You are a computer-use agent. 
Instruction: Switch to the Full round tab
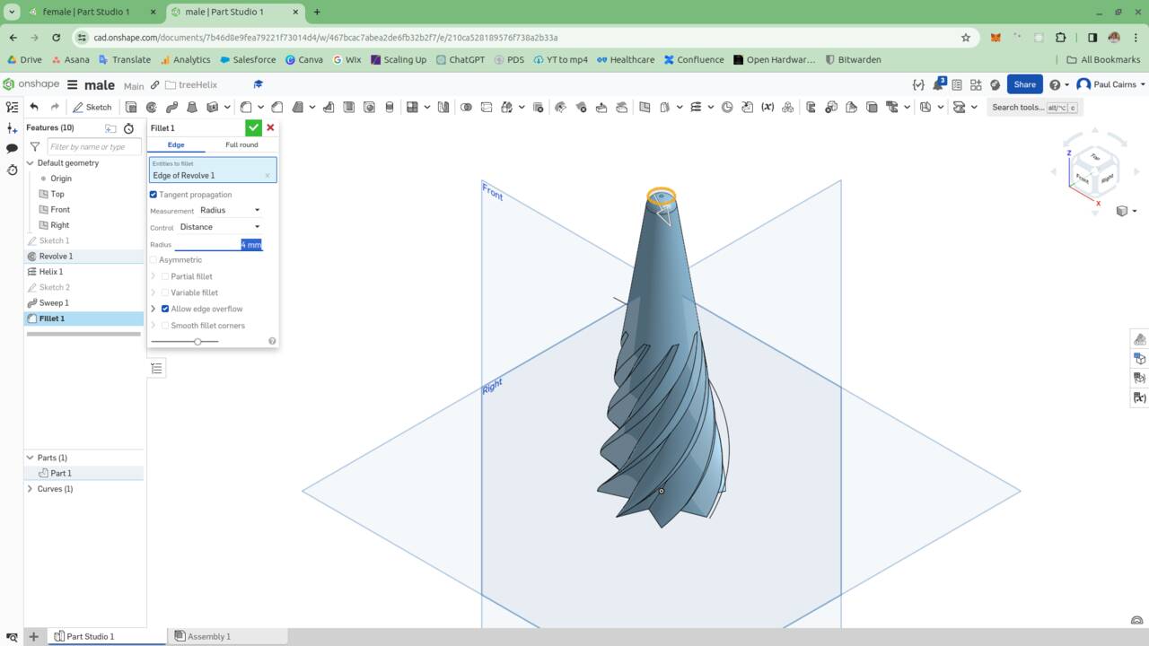tap(241, 144)
